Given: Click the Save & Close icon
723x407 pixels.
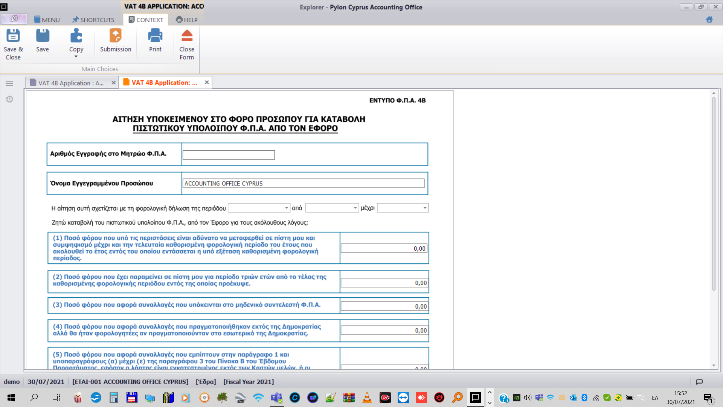Looking at the screenshot, I should (13, 36).
